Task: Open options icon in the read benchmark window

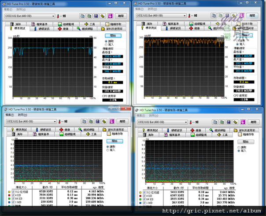Action: click(x=103, y=16)
